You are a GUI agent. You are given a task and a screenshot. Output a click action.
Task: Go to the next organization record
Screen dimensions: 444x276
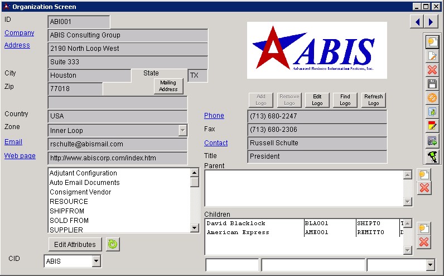coord(431,22)
